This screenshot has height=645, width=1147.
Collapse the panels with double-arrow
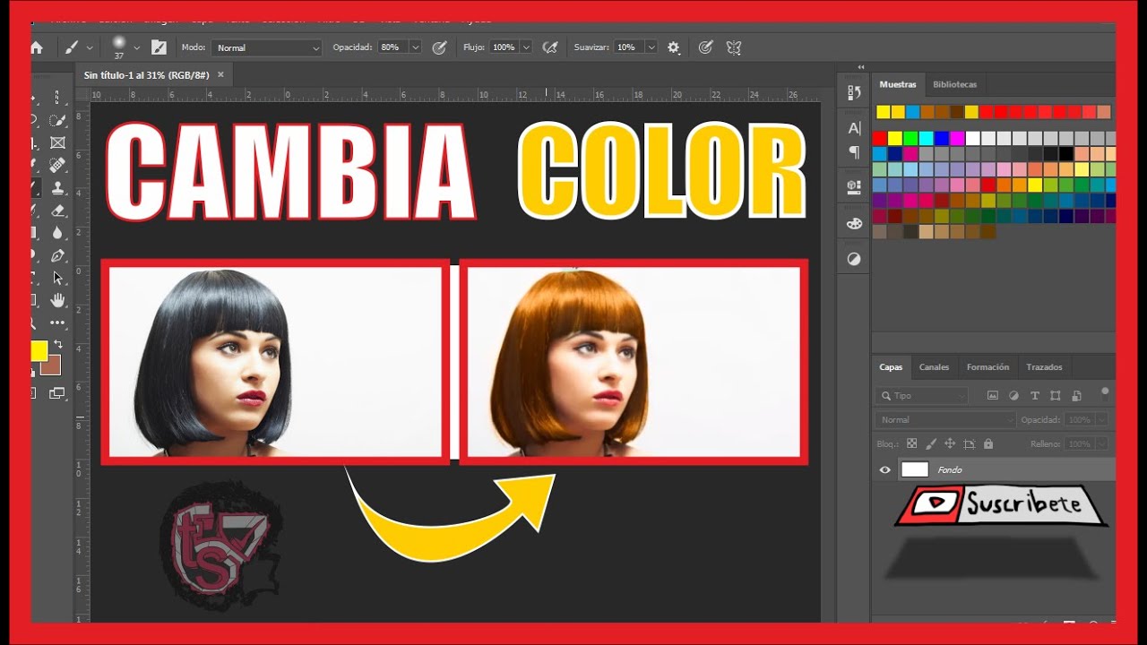point(861,67)
